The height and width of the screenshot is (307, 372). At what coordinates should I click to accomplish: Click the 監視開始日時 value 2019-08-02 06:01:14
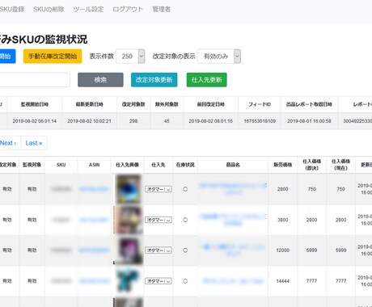pyautogui.click(x=35, y=121)
